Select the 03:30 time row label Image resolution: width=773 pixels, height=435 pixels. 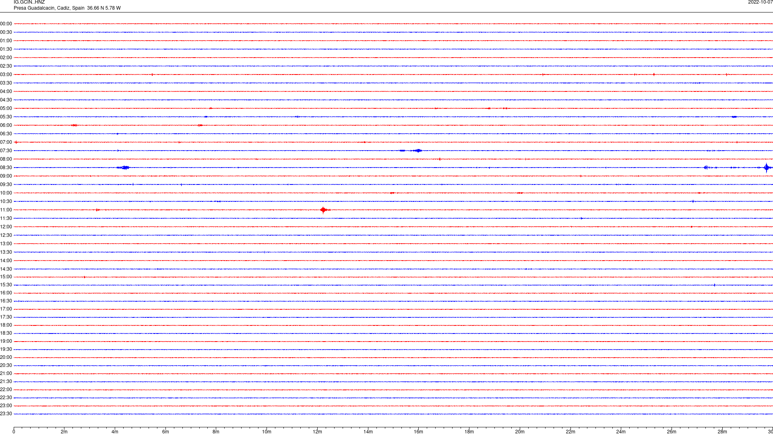coord(6,83)
